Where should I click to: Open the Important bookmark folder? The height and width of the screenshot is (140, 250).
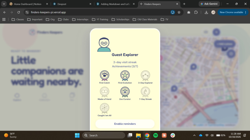pyautogui.click(x=35, y=19)
